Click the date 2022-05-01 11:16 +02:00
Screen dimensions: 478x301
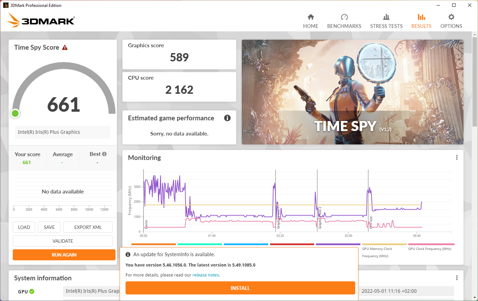[x=389, y=291]
